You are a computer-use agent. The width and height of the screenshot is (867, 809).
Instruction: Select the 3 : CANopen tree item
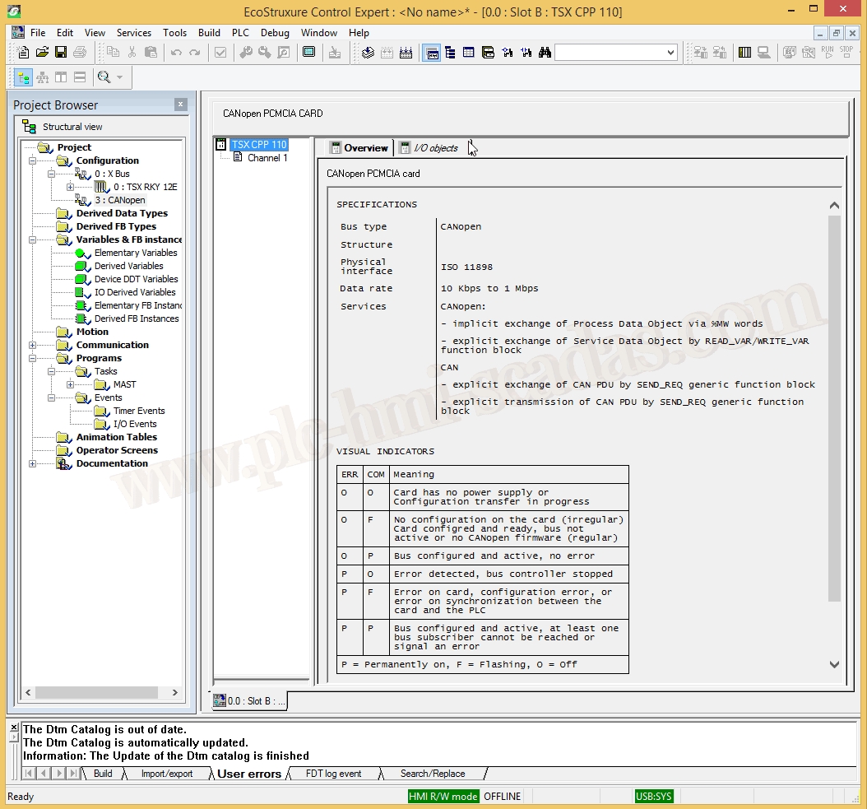click(119, 200)
